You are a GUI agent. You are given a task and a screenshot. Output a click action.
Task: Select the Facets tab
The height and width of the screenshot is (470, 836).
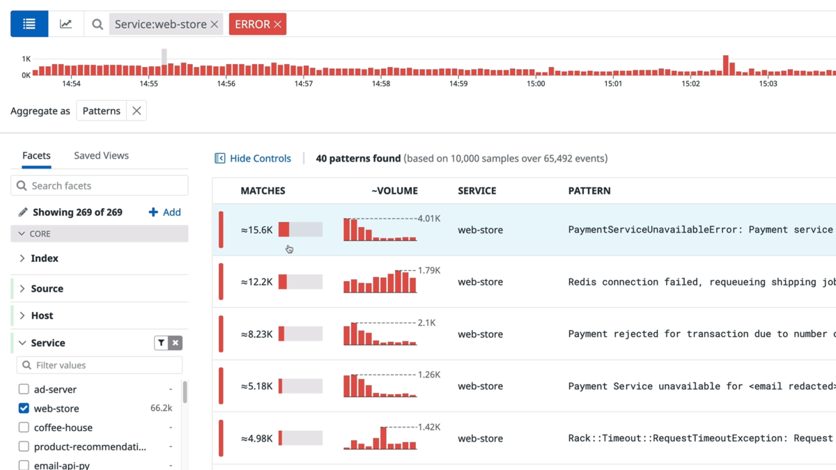click(x=36, y=155)
